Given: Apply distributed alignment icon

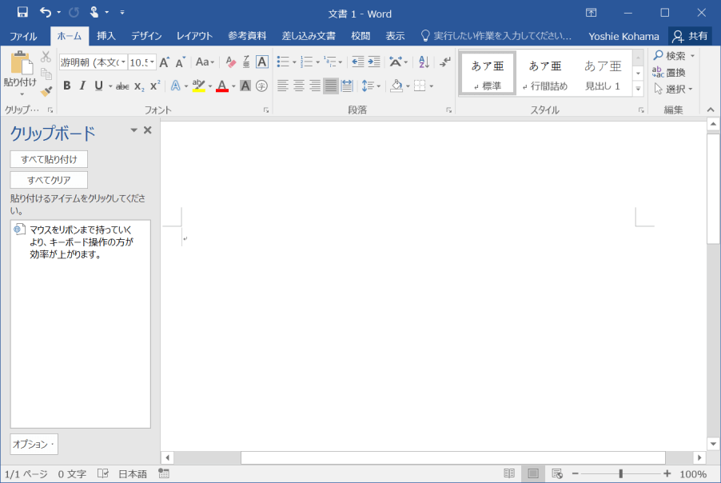Looking at the screenshot, I should tap(347, 86).
